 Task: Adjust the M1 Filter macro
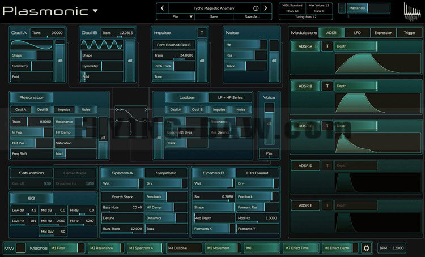pyautogui.click(x=67, y=248)
